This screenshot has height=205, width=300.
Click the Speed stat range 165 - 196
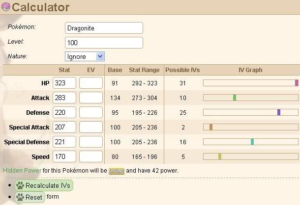coord(145,157)
